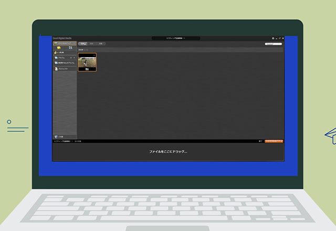Click the orange button above the tray
336x231 pixels.
274,141
